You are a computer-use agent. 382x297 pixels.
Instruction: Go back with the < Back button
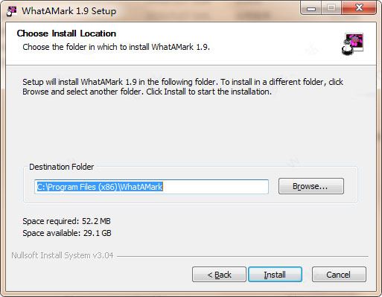[219, 275]
